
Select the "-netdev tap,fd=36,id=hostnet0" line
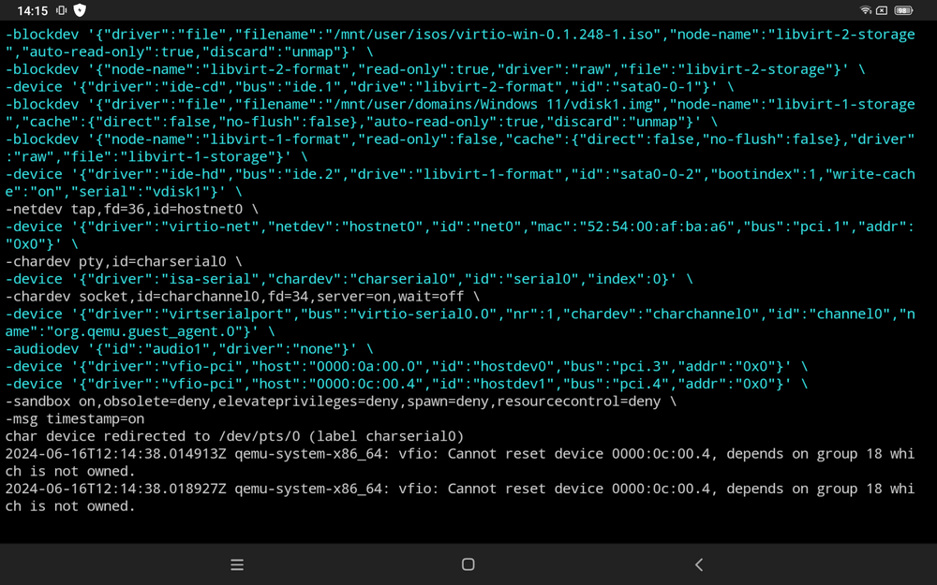(x=132, y=209)
